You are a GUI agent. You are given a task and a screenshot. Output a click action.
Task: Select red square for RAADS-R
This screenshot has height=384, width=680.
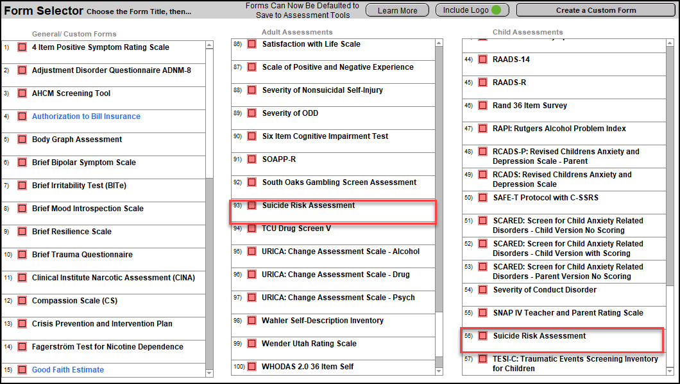point(482,83)
